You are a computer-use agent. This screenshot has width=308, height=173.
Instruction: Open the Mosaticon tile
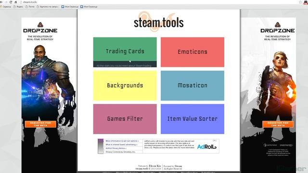pyautogui.click(x=192, y=86)
